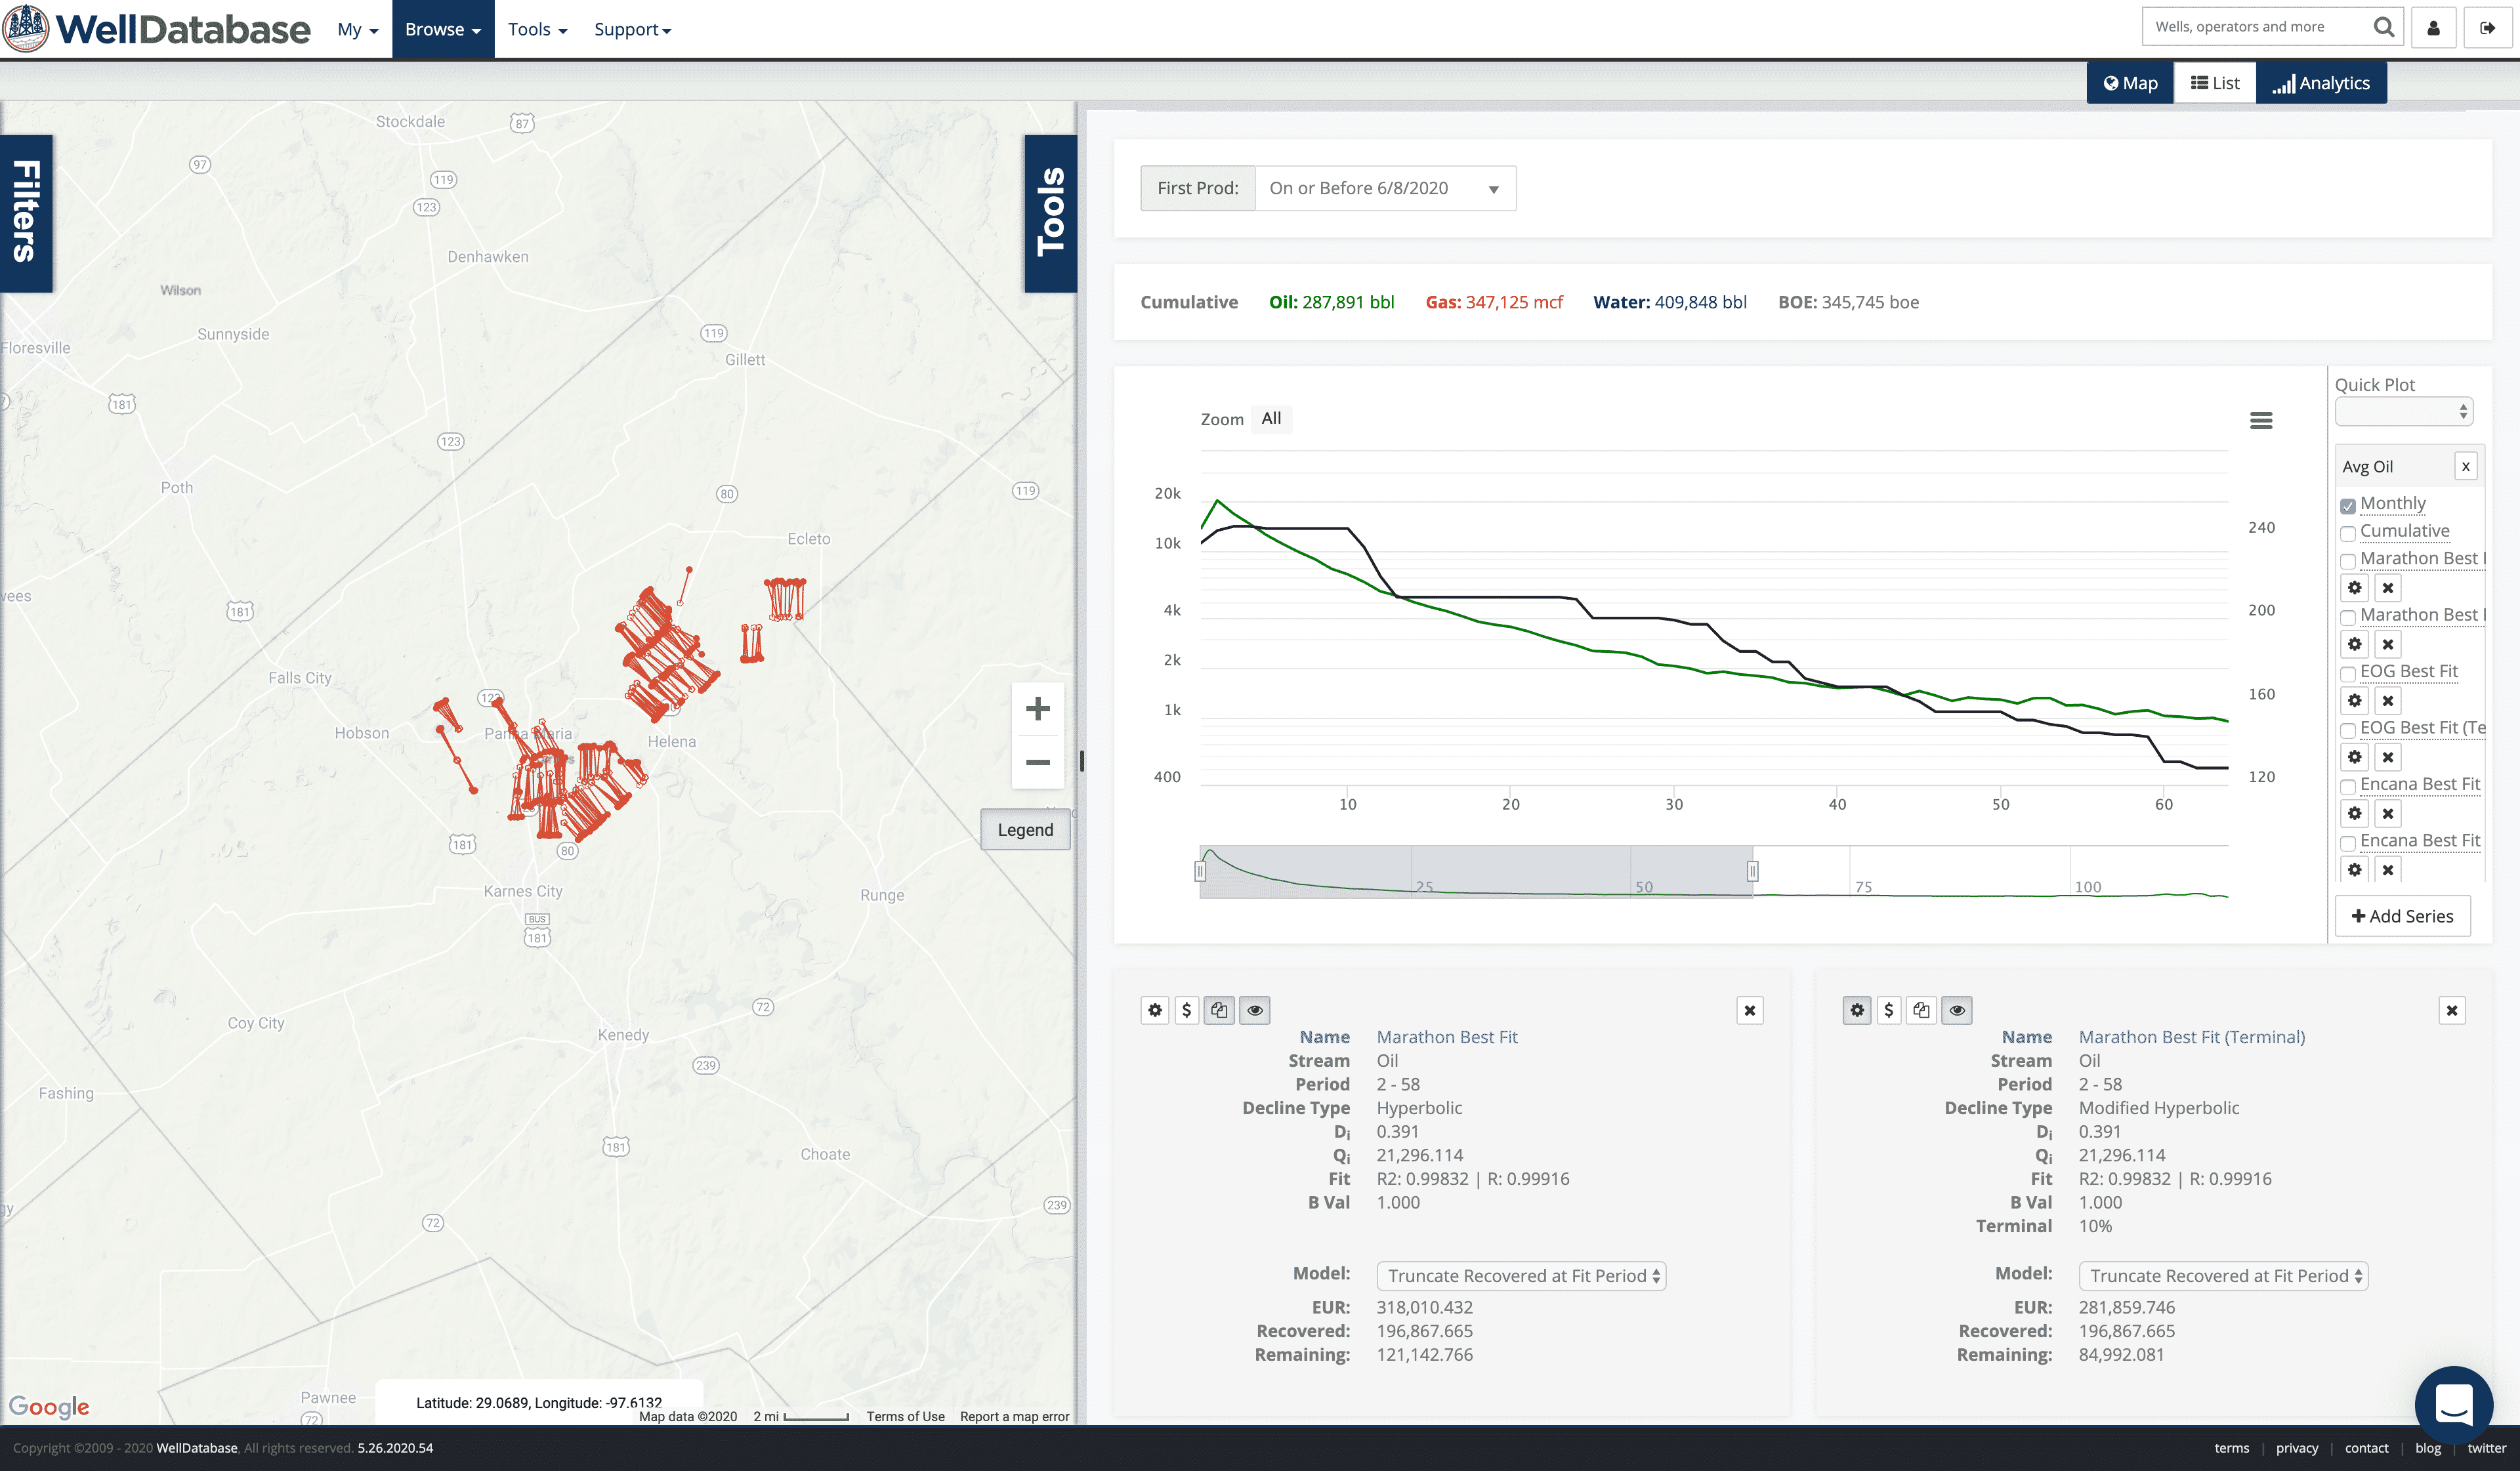Click right handle of chart range navigator

(x=1752, y=871)
